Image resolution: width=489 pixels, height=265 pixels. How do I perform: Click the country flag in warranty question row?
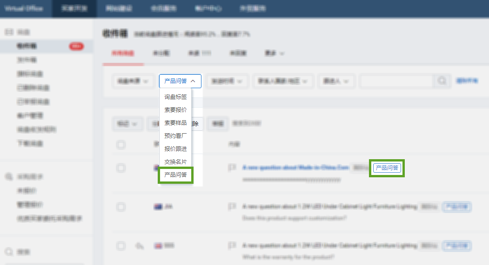click(158, 246)
